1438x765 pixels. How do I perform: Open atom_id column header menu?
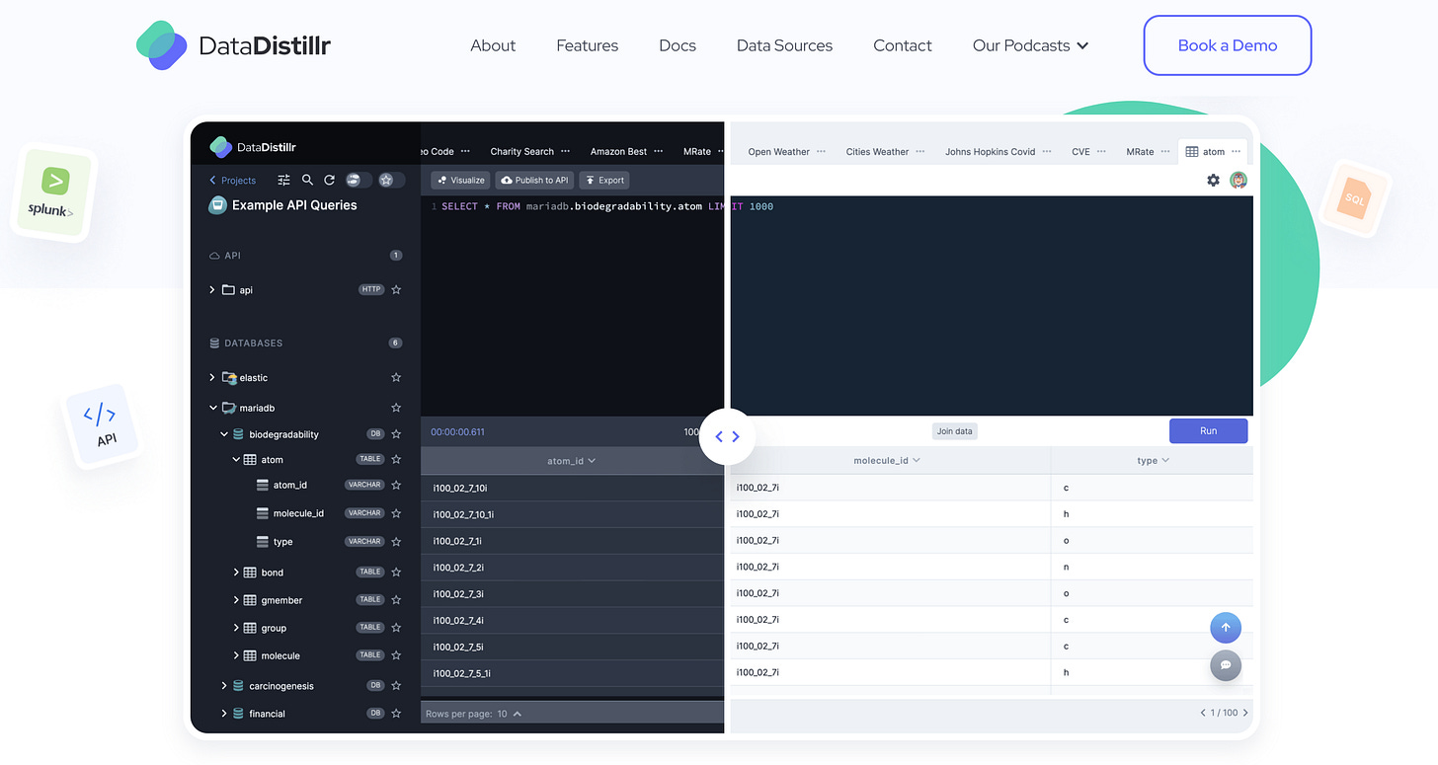[592, 461]
